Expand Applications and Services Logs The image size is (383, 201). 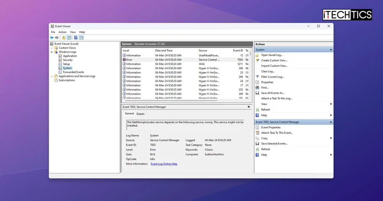[x=52, y=76]
